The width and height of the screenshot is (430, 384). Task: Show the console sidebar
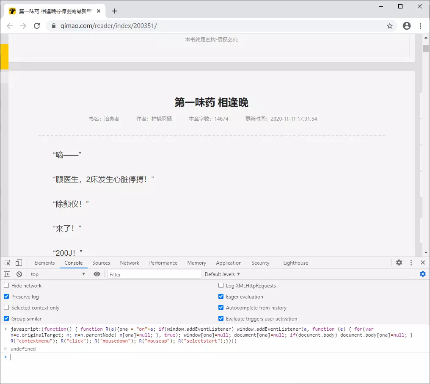click(7, 274)
